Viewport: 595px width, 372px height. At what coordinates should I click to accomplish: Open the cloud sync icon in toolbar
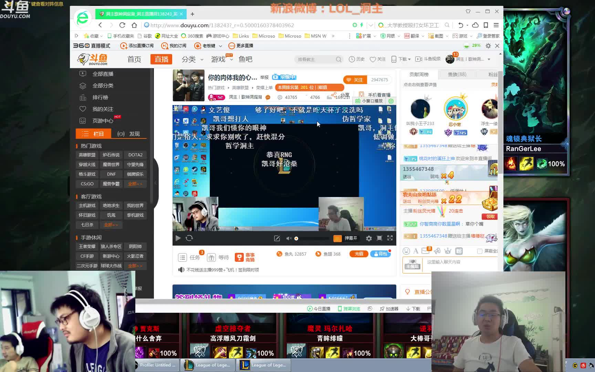[476, 25]
